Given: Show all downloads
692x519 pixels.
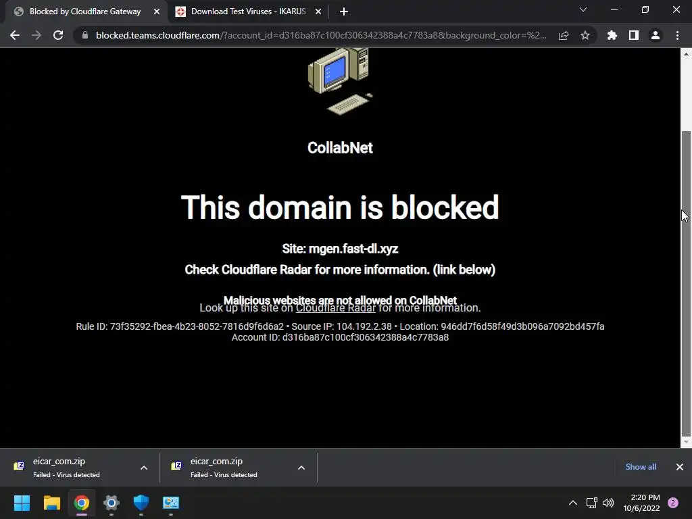Looking at the screenshot, I should [641, 467].
